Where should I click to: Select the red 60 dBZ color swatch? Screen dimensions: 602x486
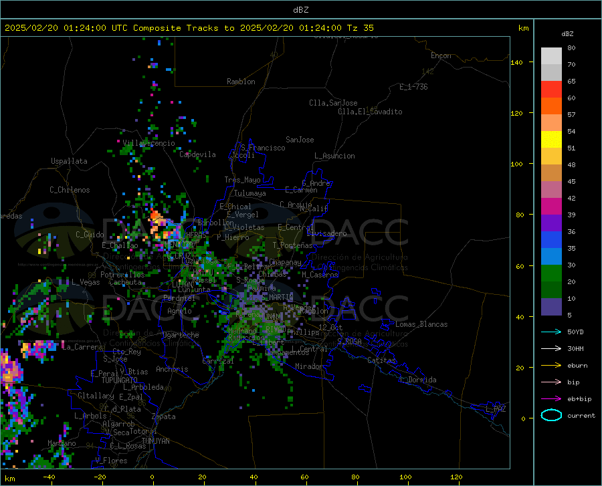point(551,90)
